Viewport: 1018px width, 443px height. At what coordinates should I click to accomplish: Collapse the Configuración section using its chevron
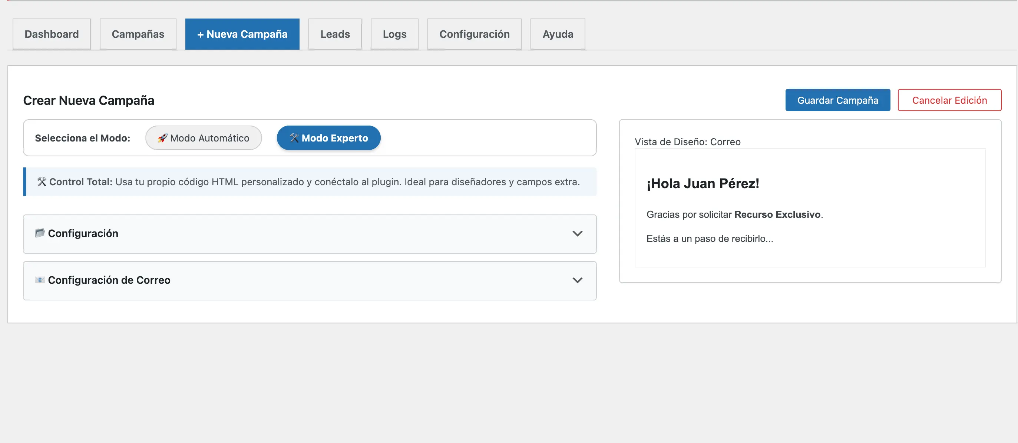pos(577,233)
